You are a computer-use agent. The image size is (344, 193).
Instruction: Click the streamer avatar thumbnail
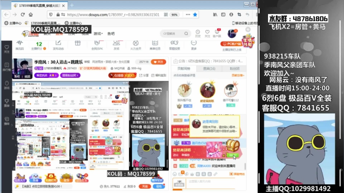click(x=22, y=68)
